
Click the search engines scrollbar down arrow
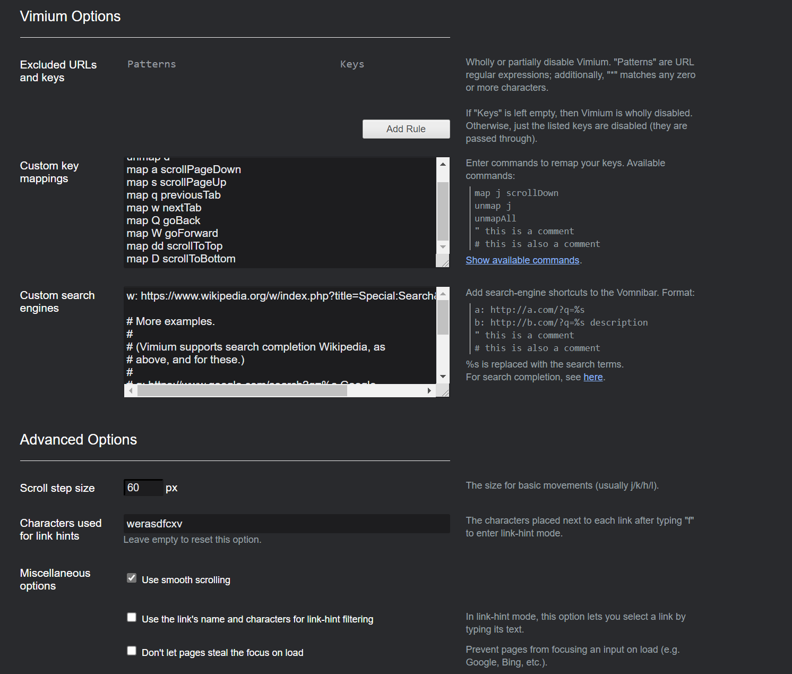pos(443,377)
